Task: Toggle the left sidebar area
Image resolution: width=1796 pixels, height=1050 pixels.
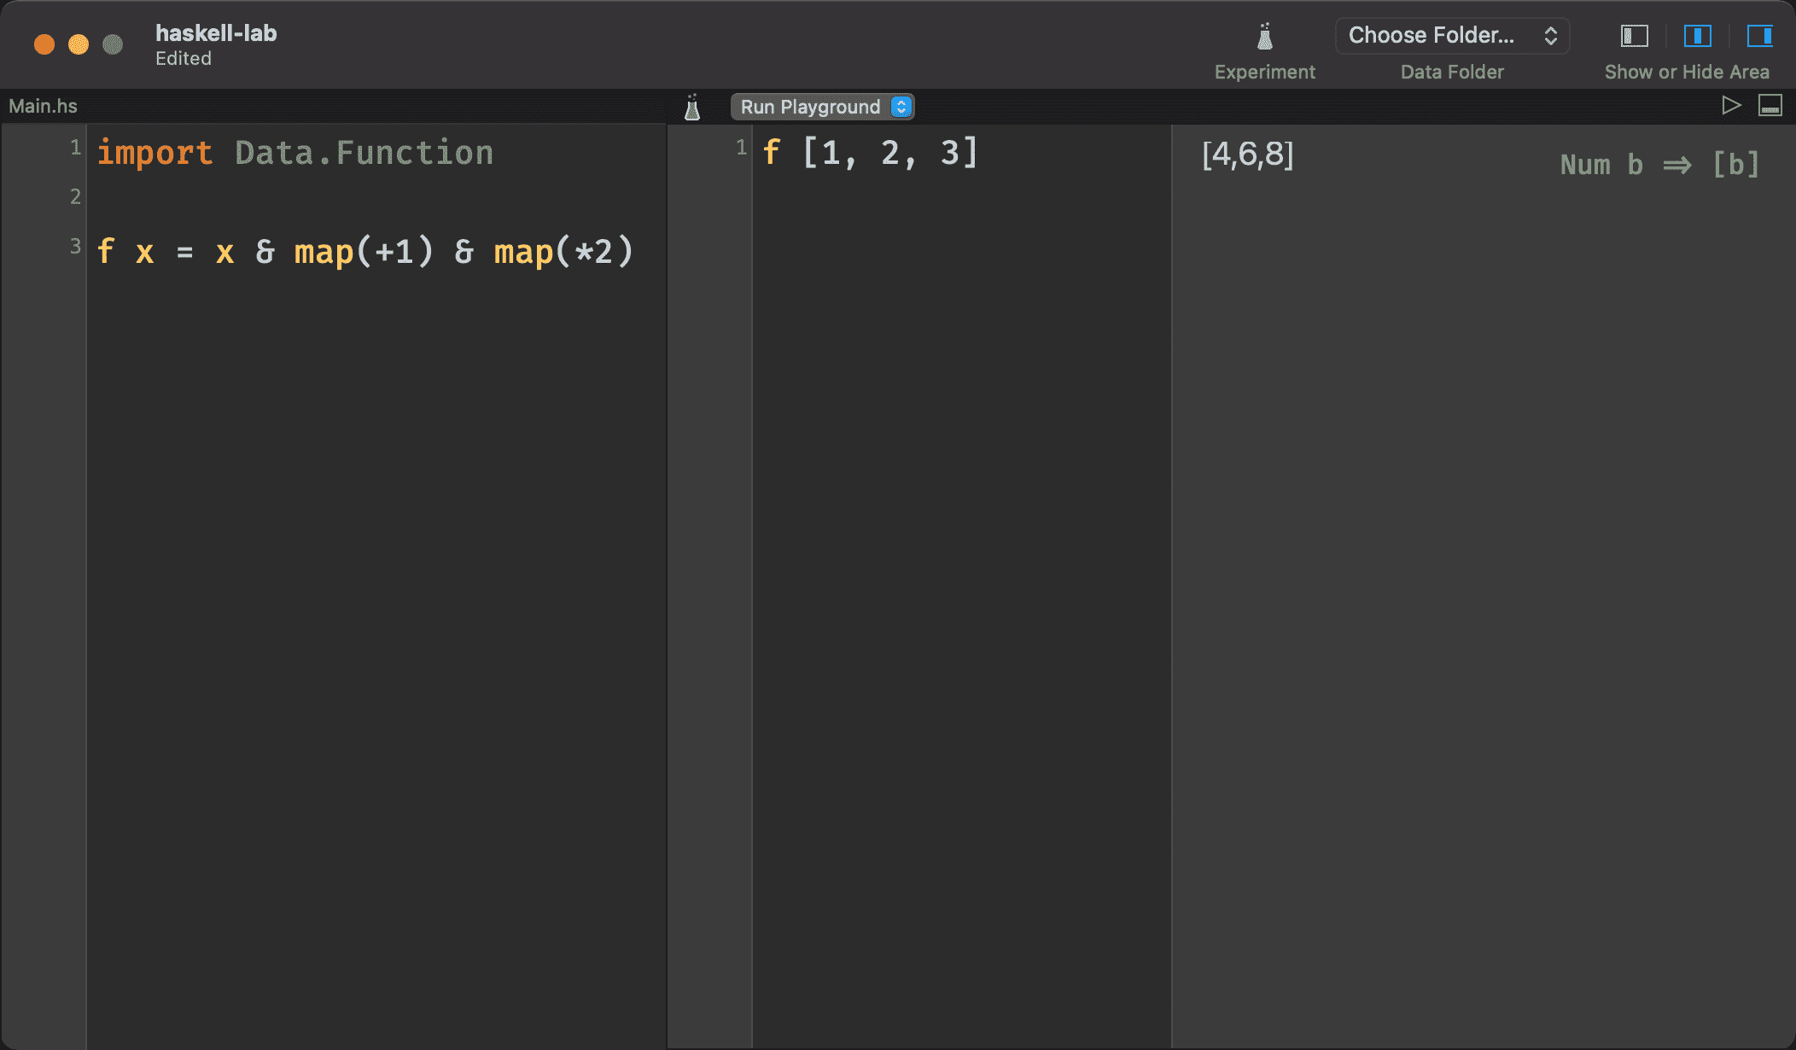Action: [1635, 36]
